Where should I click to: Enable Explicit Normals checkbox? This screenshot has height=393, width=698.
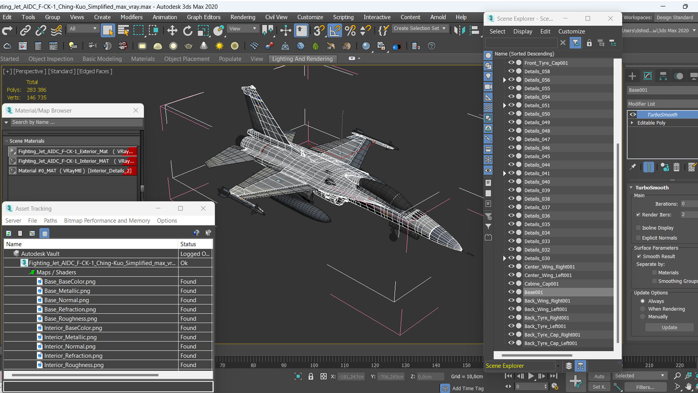[638, 238]
